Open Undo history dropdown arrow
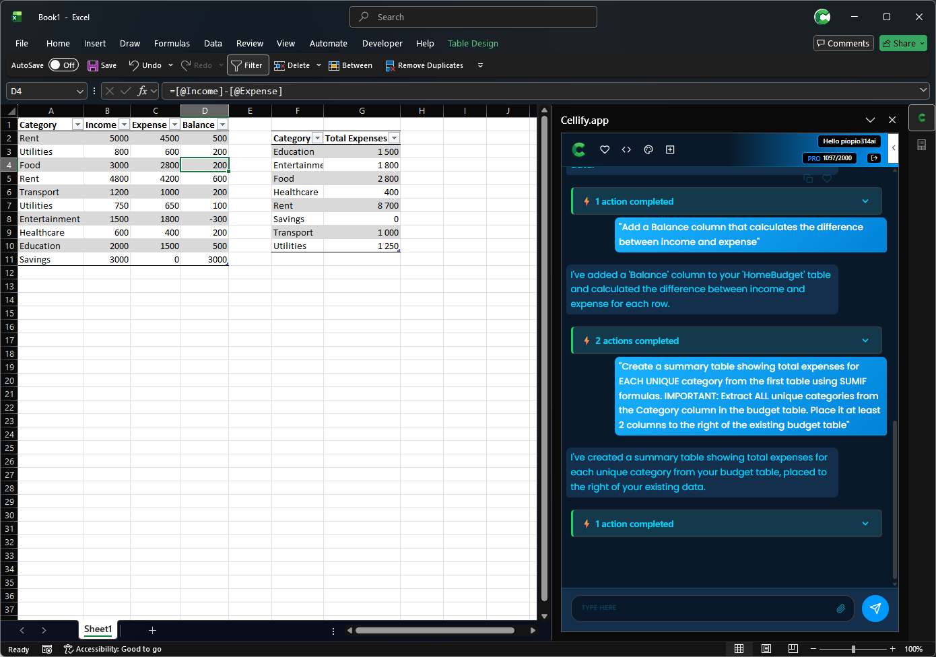Image resolution: width=936 pixels, height=657 pixels. point(170,65)
